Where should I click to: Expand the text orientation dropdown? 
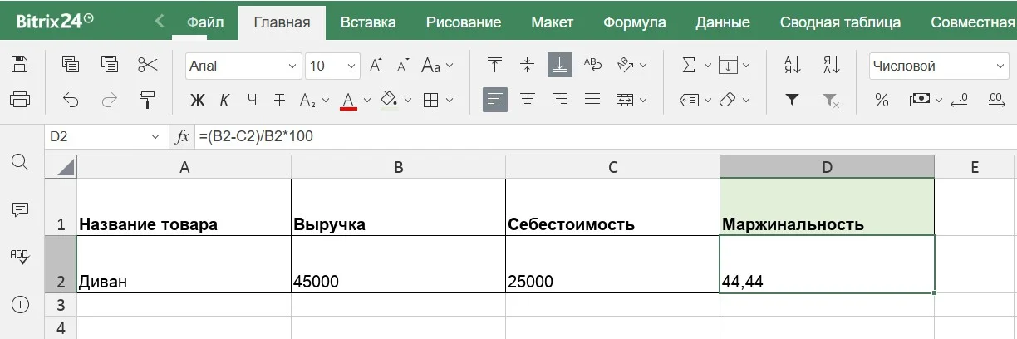643,65
